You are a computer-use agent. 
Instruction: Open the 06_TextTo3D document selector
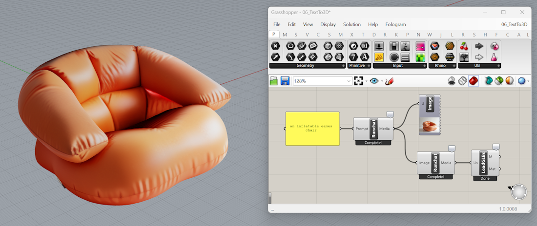pyautogui.click(x=514, y=24)
